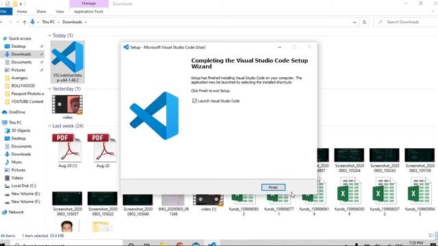Open Network in navigation pane
The width and height of the screenshot is (438, 246).
pos(16,212)
